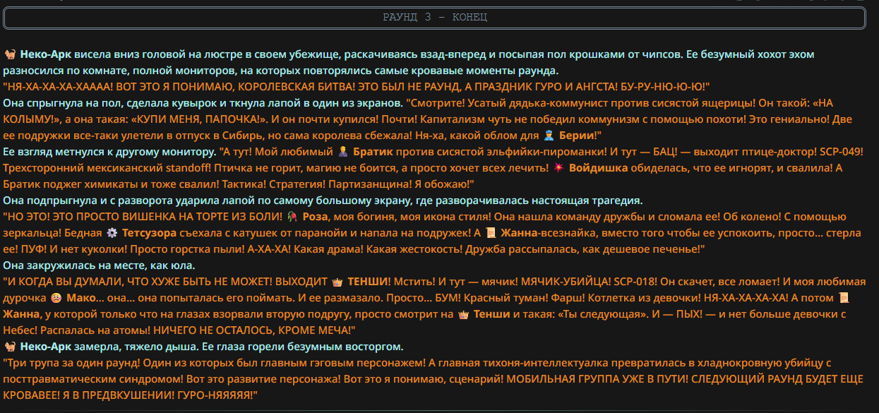This screenshot has height=413, width=879.
Task: Click the quoted phrase 'КУПИ МЕНЯ, ПАПОЧКА!'
Action: click(x=201, y=119)
